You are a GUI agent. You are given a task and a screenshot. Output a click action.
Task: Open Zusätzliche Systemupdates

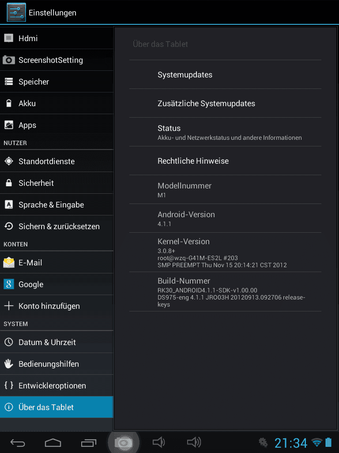(225, 103)
